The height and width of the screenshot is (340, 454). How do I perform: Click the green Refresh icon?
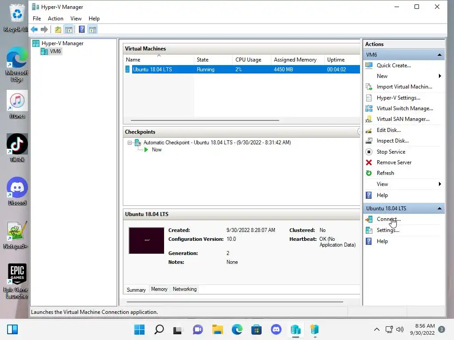(x=369, y=173)
